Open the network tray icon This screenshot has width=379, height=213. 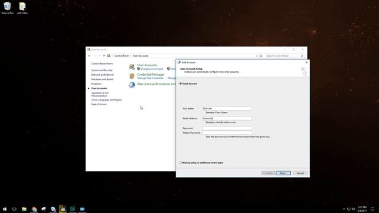pos(349,209)
